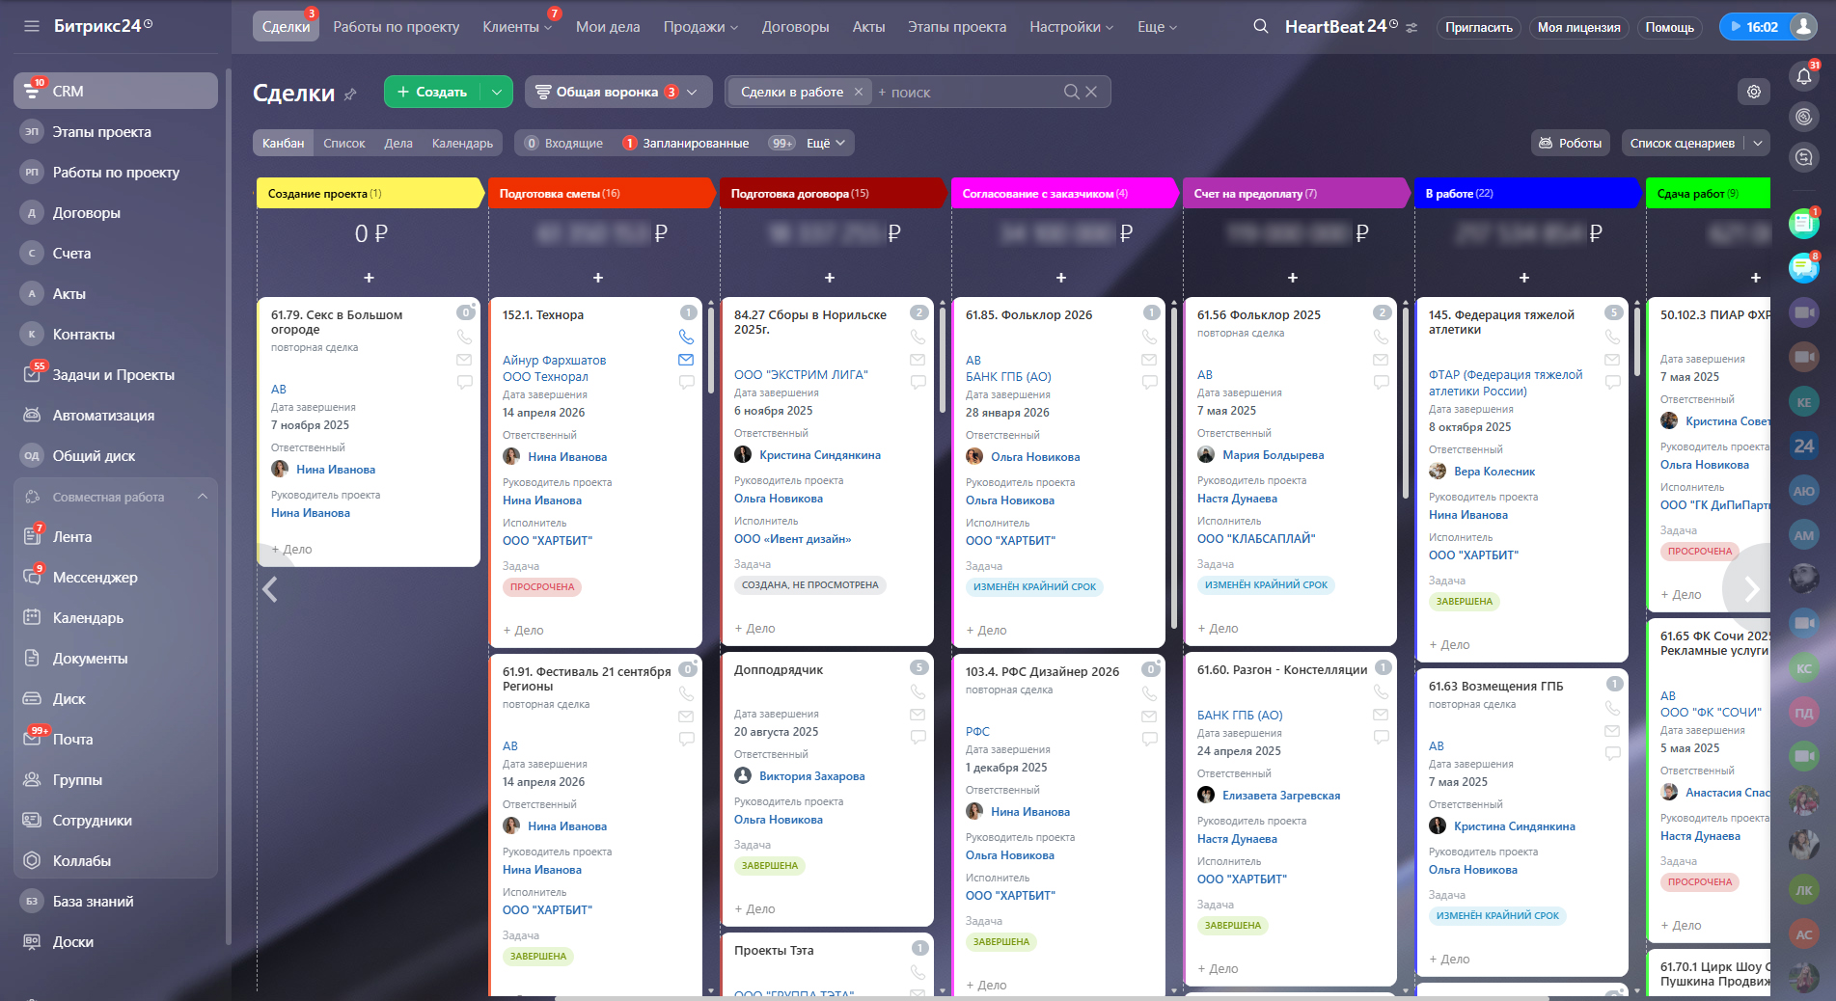The image size is (1836, 1001).
Task: Open the Мария Болдырева responsible link
Action: pos(1274,455)
